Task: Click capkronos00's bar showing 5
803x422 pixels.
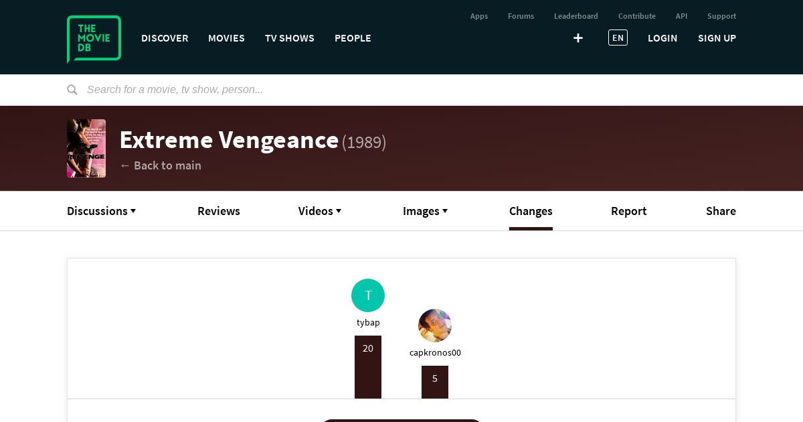Action: point(435,382)
